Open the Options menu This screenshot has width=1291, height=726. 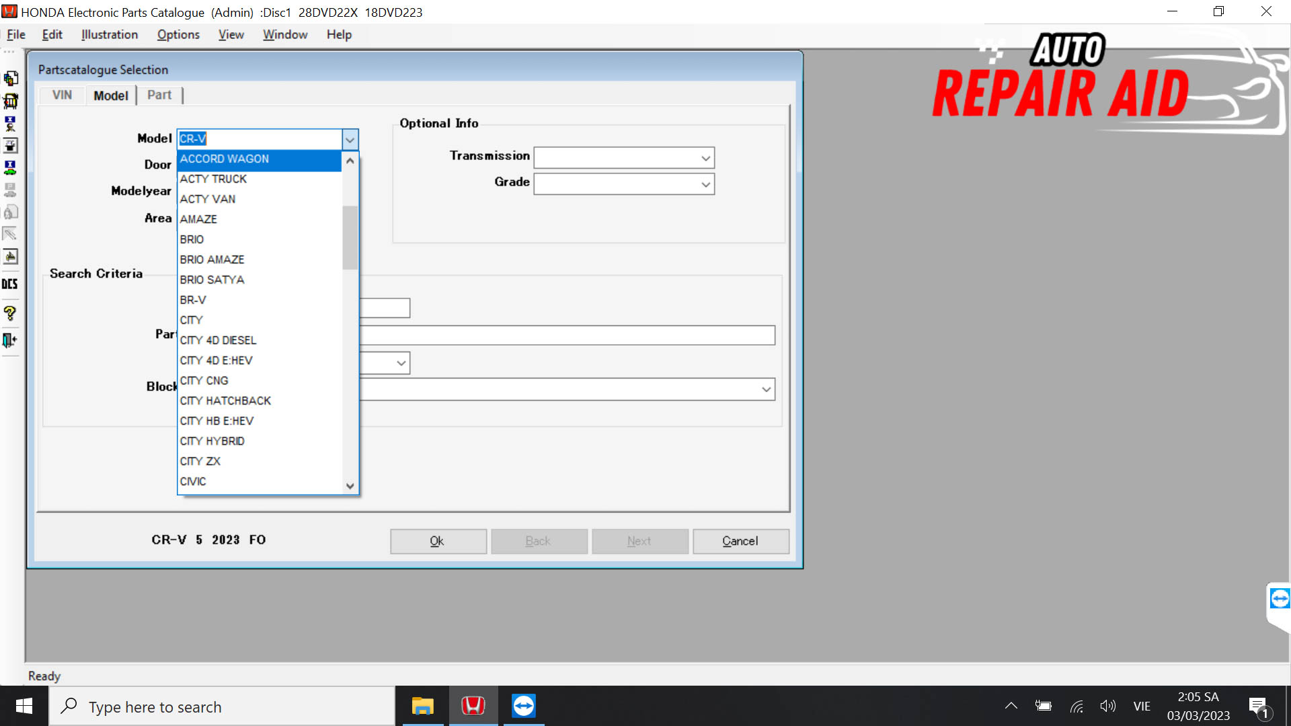pyautogui.click(x=178, y=34)
